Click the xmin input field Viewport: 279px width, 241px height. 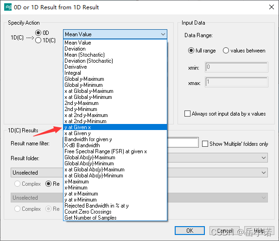237,67
